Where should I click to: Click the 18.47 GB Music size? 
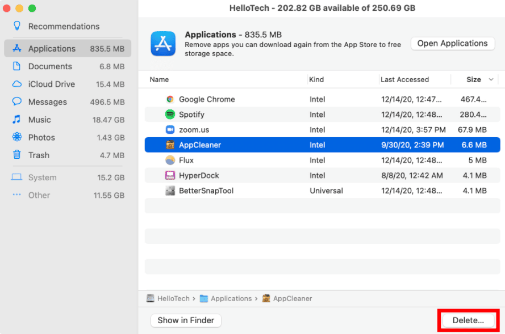tap(108, 120)
